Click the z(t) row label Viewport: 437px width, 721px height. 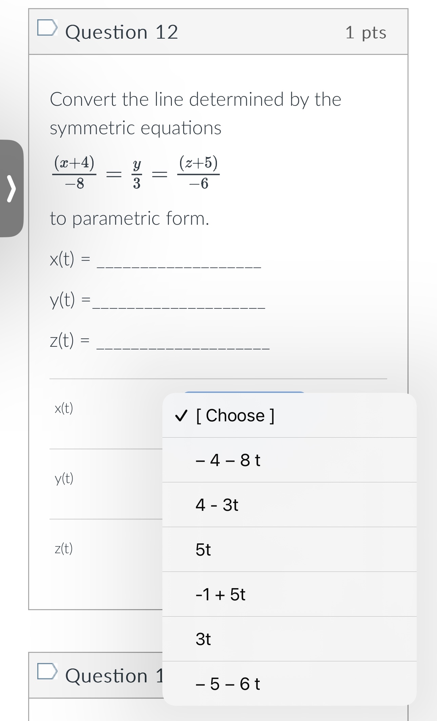(x=64, y=549)
